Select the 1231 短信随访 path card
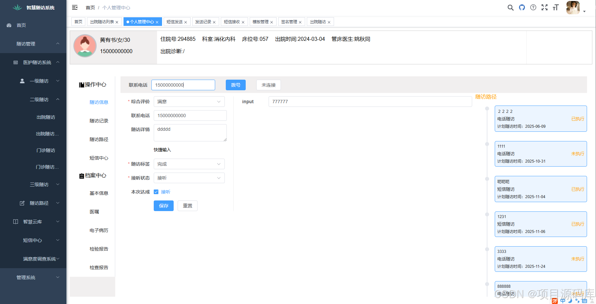The height and width of the screenshot is (304, 596). pos(541,224)
